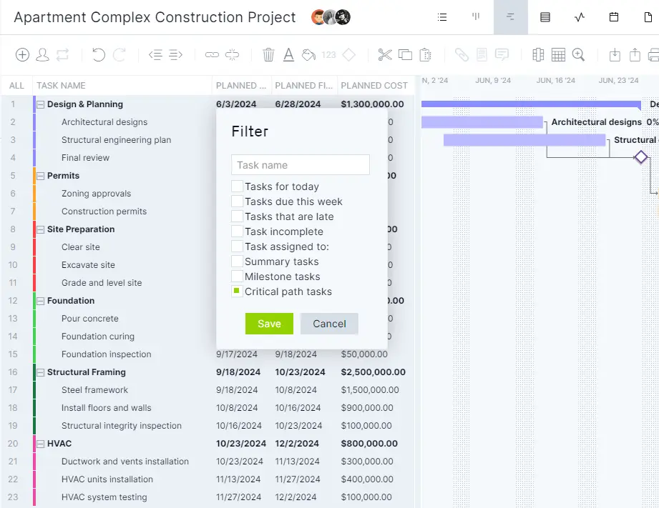Click the Cancel button in Filter dialog

[329, 324]
